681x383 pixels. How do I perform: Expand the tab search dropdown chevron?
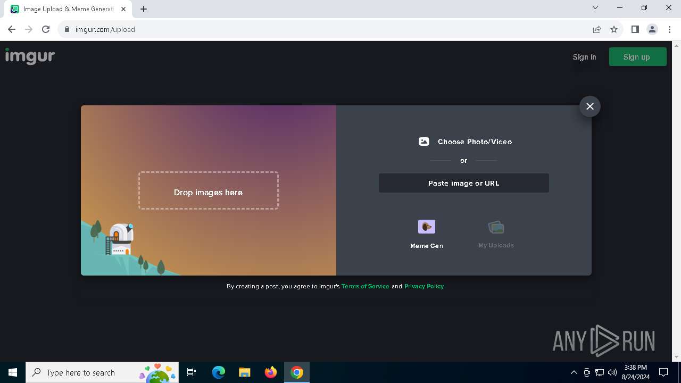coord(595,7)
